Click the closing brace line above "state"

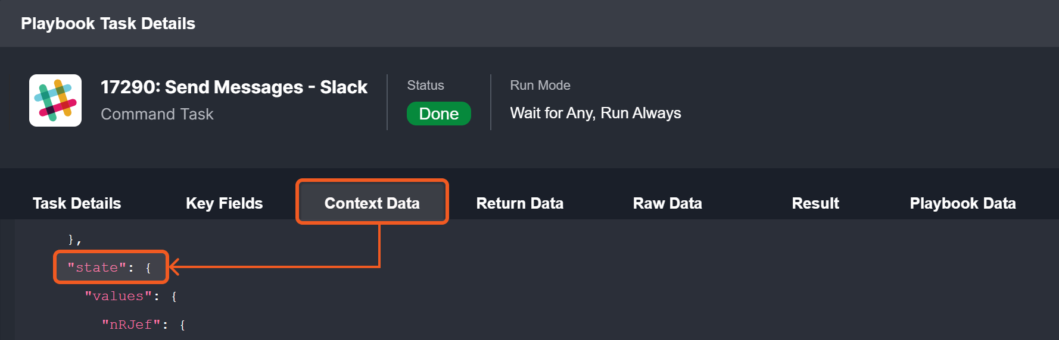pos(74,240)
